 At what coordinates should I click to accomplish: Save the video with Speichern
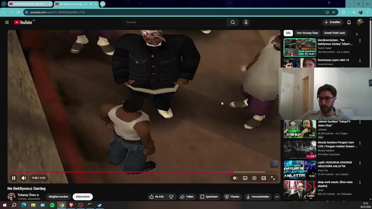tap(209, 197)
